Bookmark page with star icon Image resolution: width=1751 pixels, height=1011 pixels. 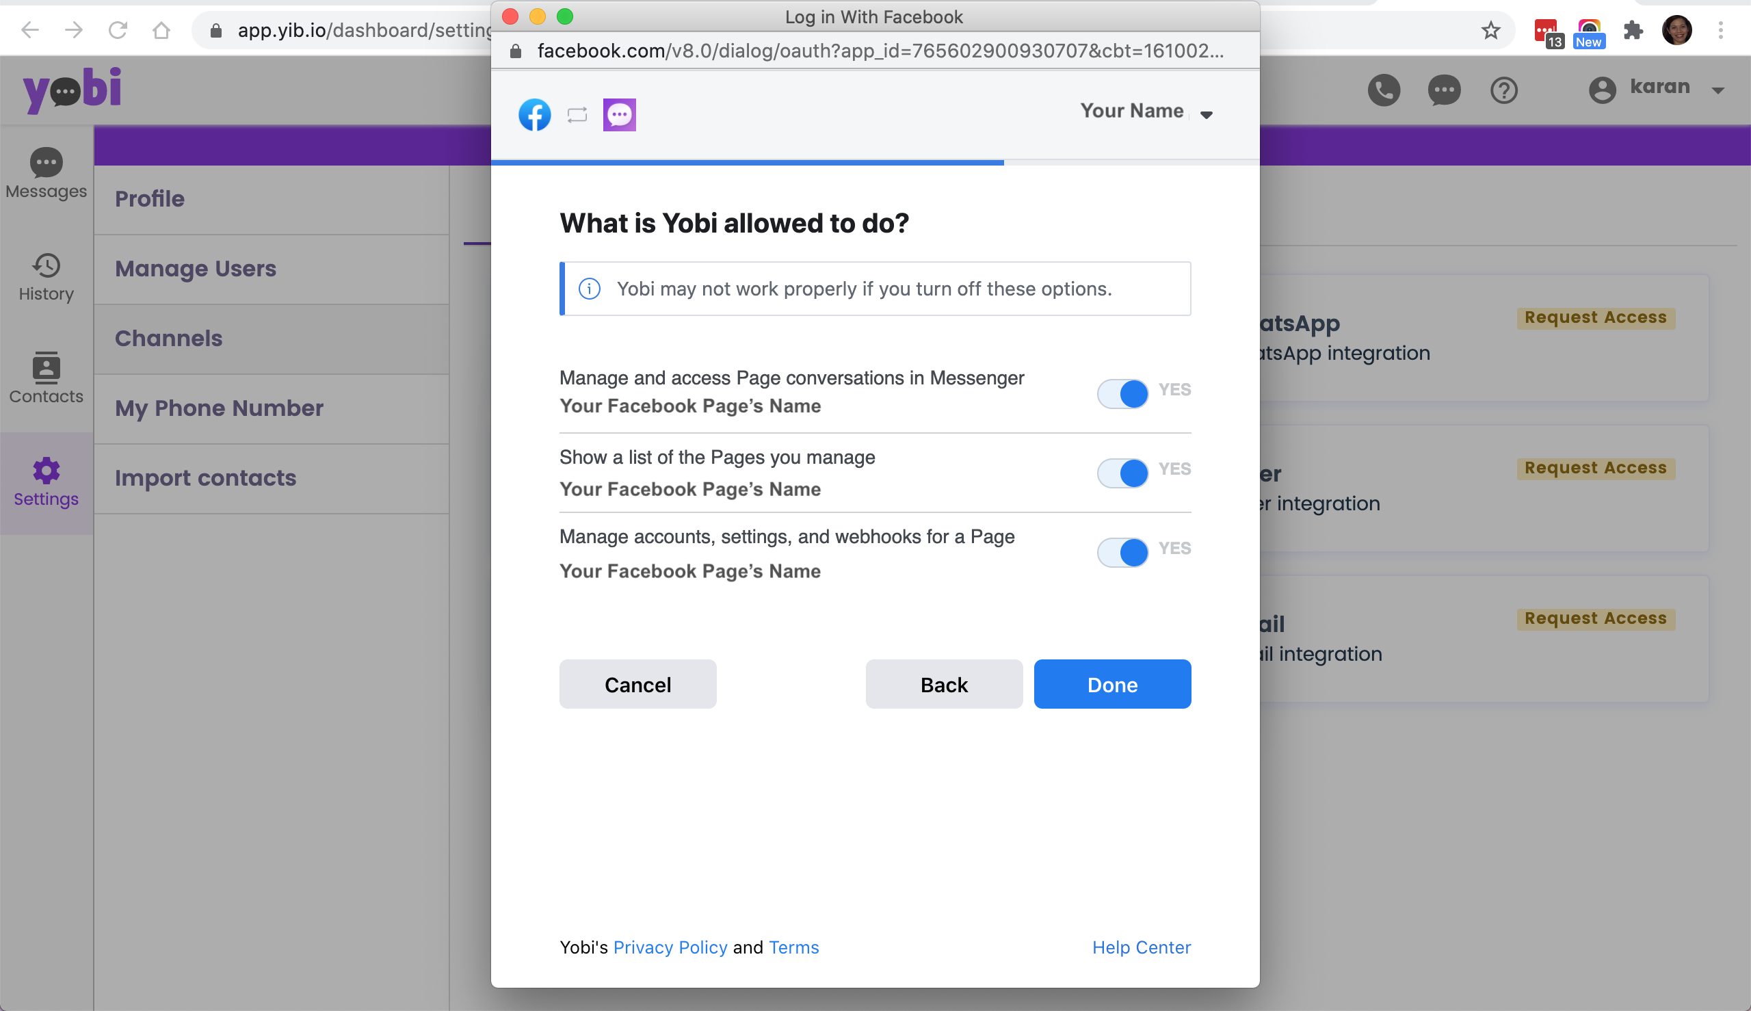[1490, 31]
